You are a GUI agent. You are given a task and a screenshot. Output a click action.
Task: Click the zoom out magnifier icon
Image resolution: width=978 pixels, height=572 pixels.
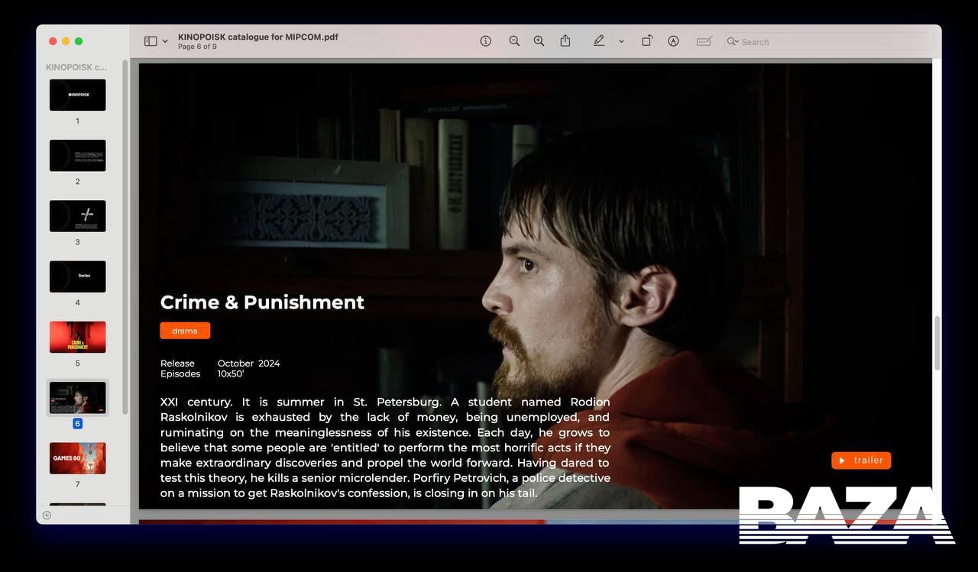514,41
